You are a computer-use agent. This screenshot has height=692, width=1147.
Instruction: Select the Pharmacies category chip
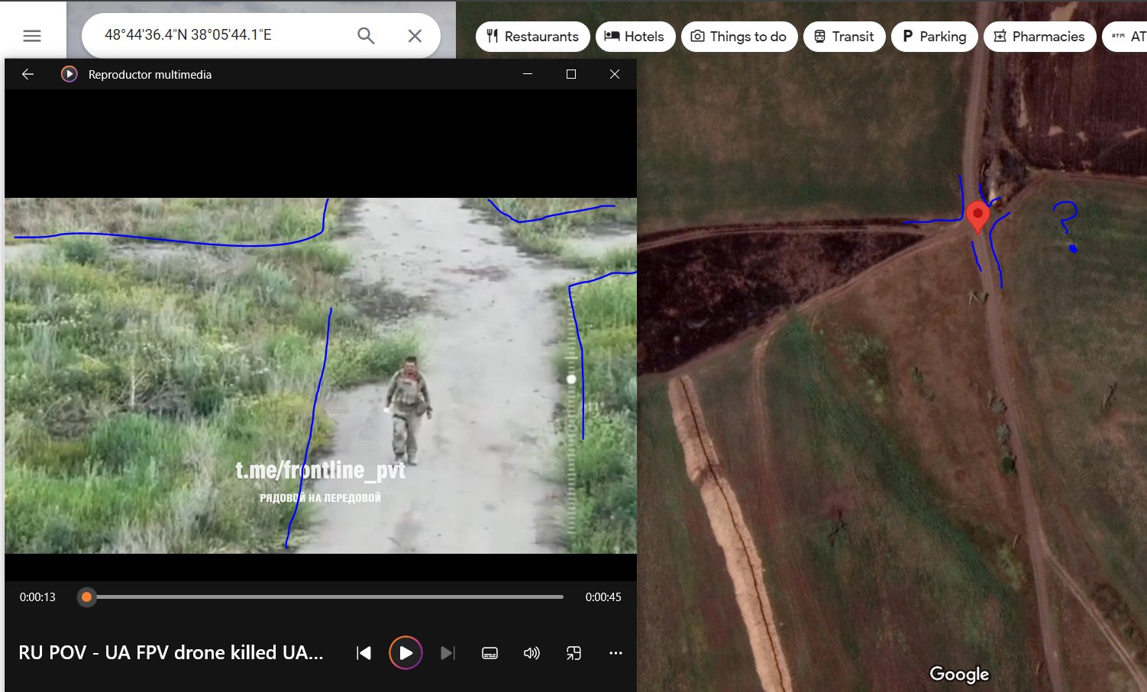click(x=1040, y=37)
